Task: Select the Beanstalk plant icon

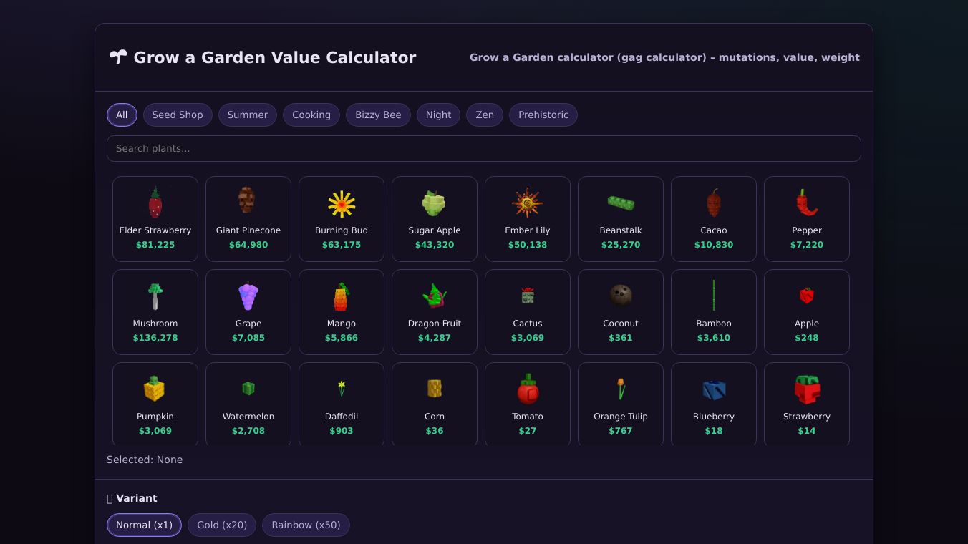Action: click(x=621, y=203)
